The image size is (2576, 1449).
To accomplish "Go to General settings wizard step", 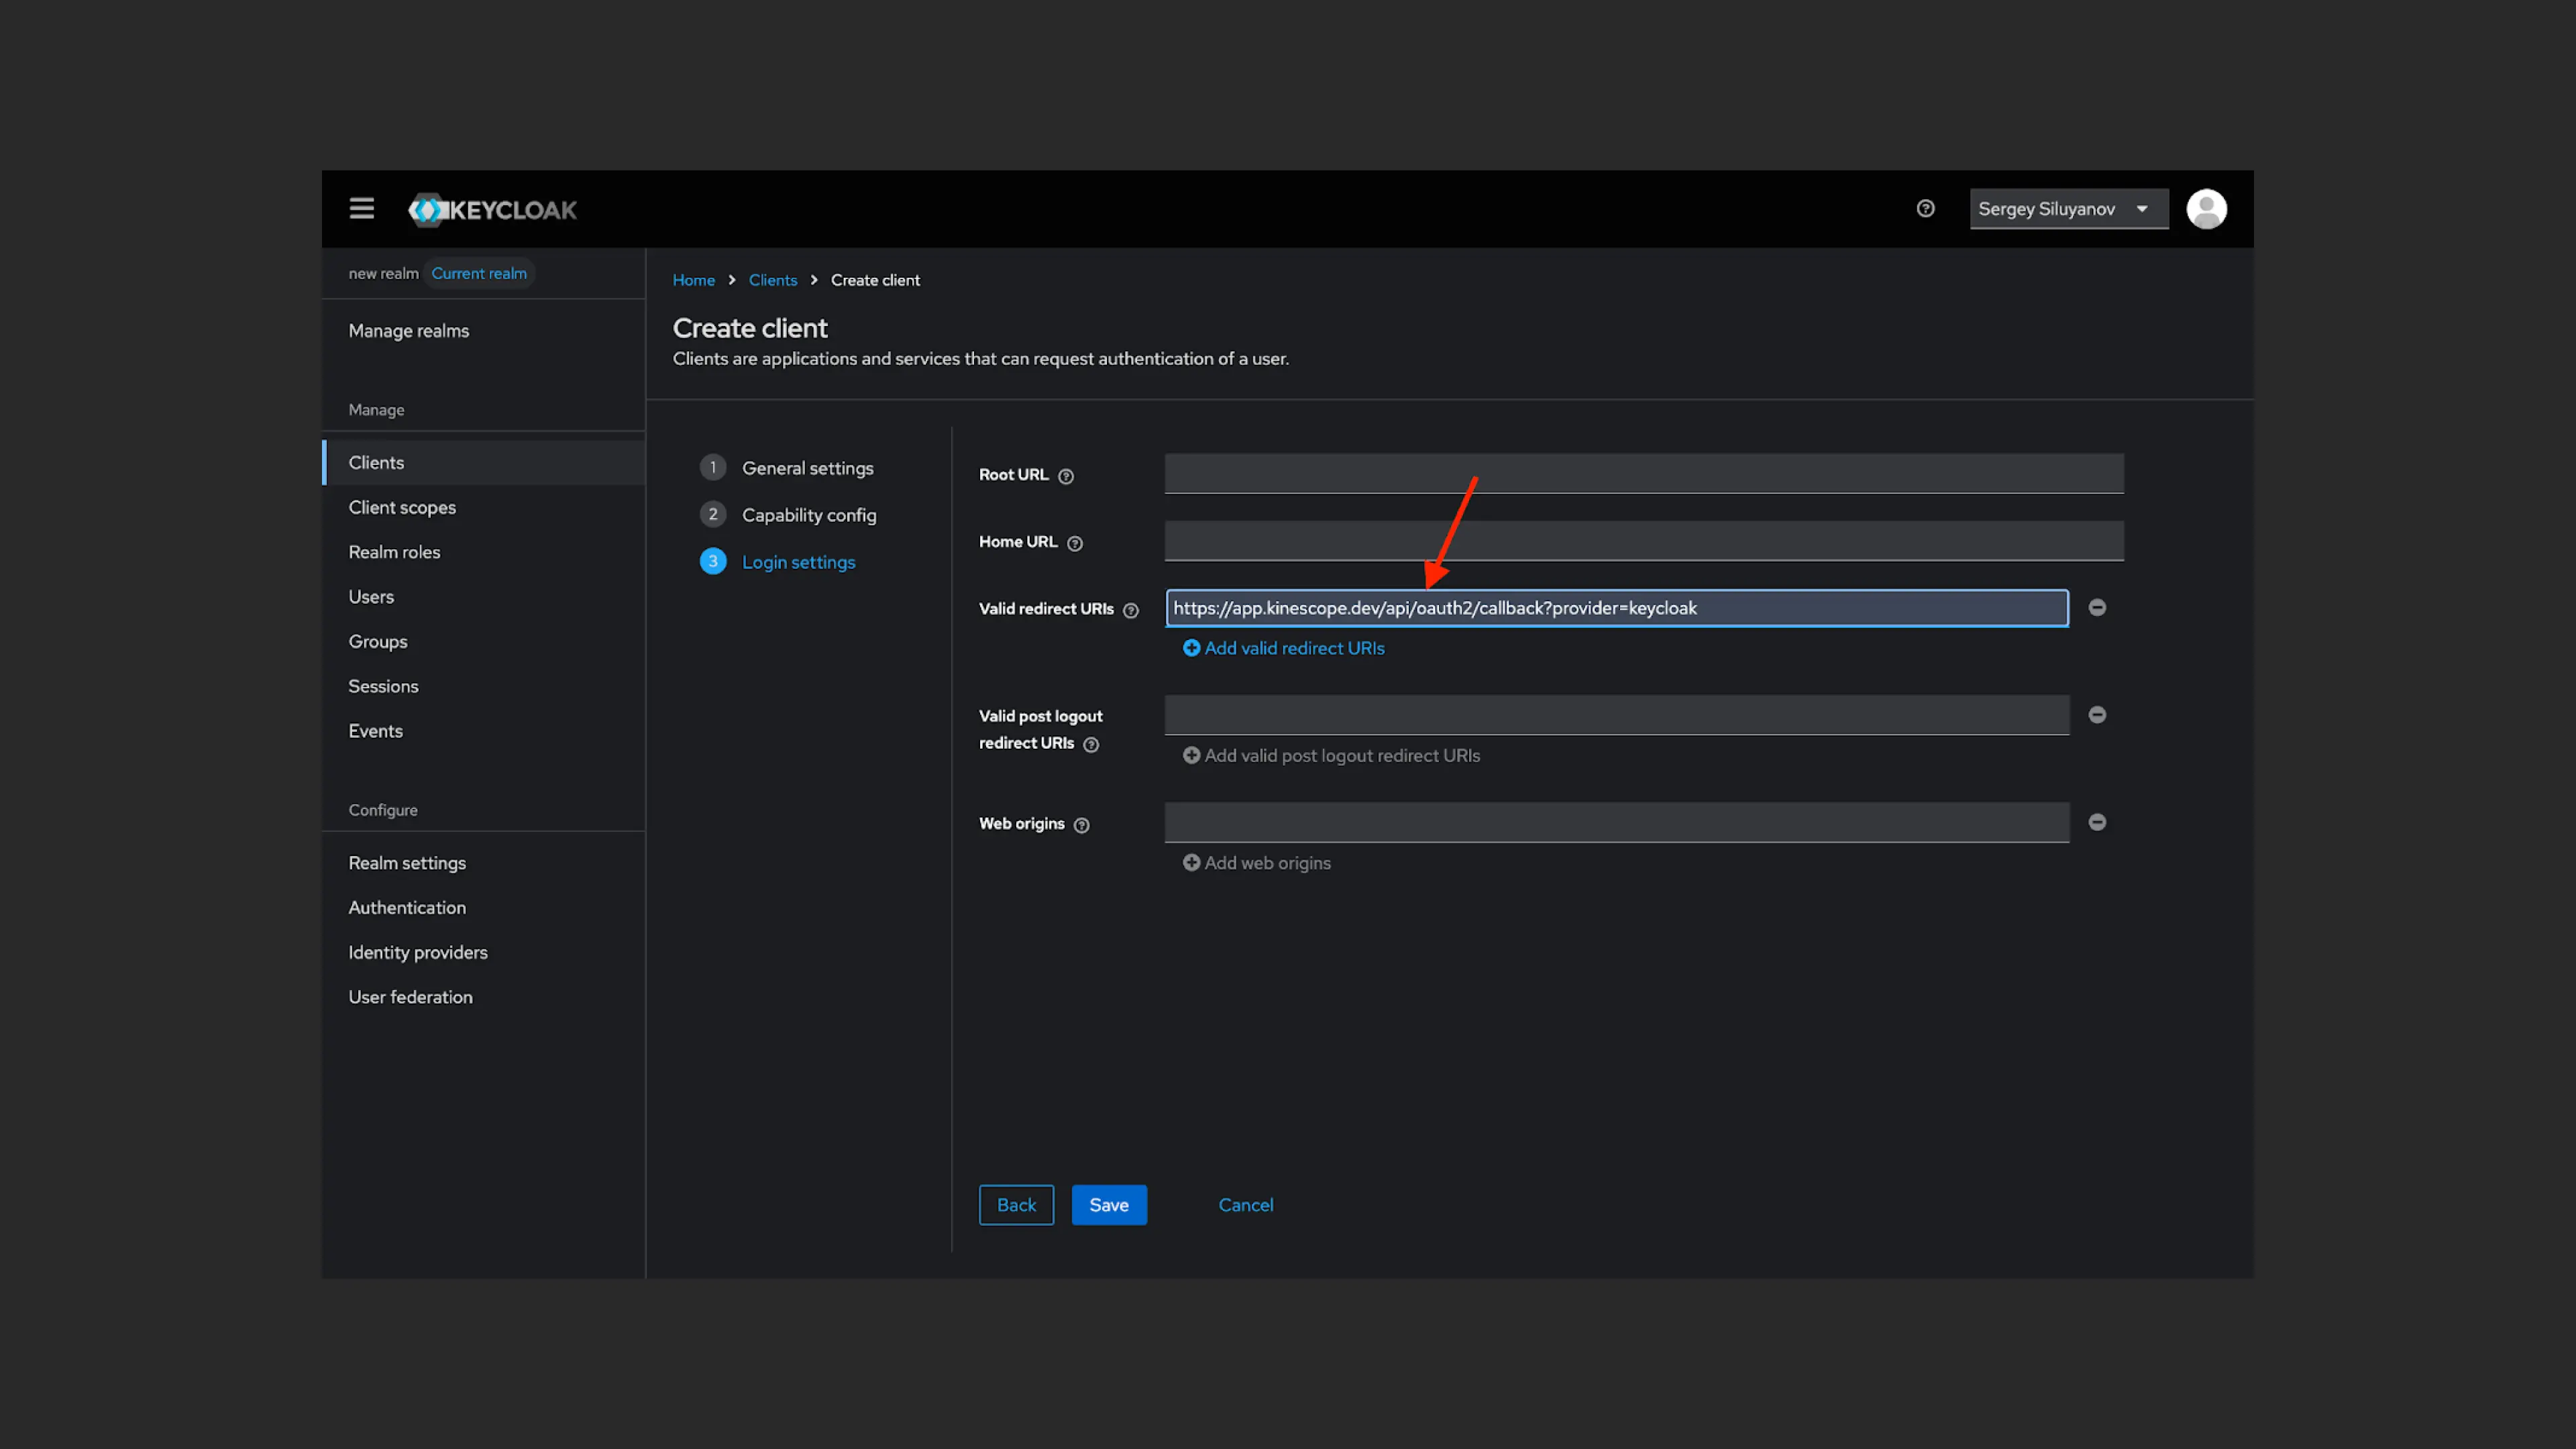I will tap(807, 468).
